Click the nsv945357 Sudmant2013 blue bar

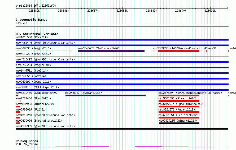[106, 95]
